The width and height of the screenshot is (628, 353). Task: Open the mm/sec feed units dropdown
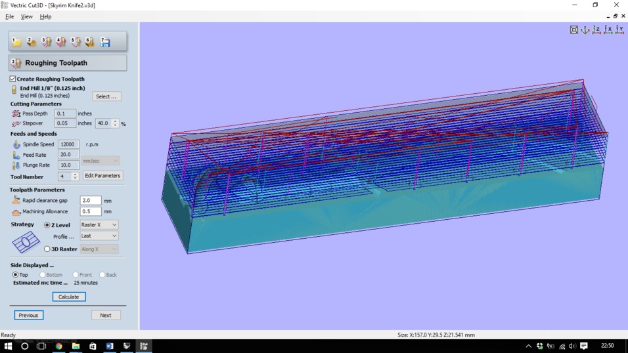[101, 161]
